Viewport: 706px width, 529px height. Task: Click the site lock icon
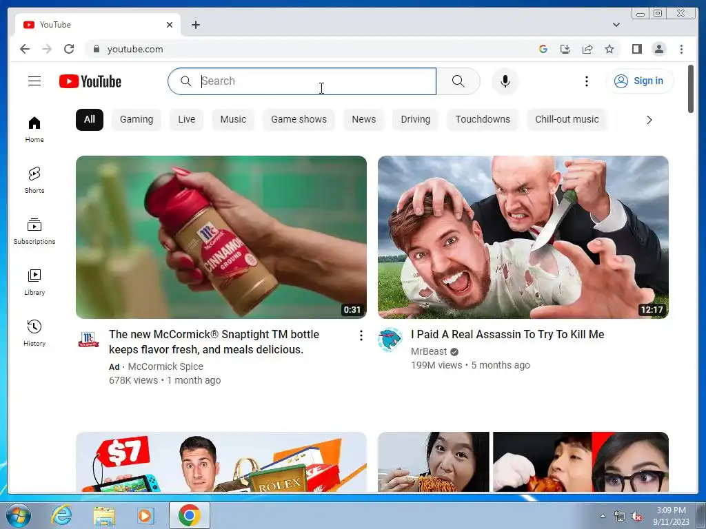96,49
